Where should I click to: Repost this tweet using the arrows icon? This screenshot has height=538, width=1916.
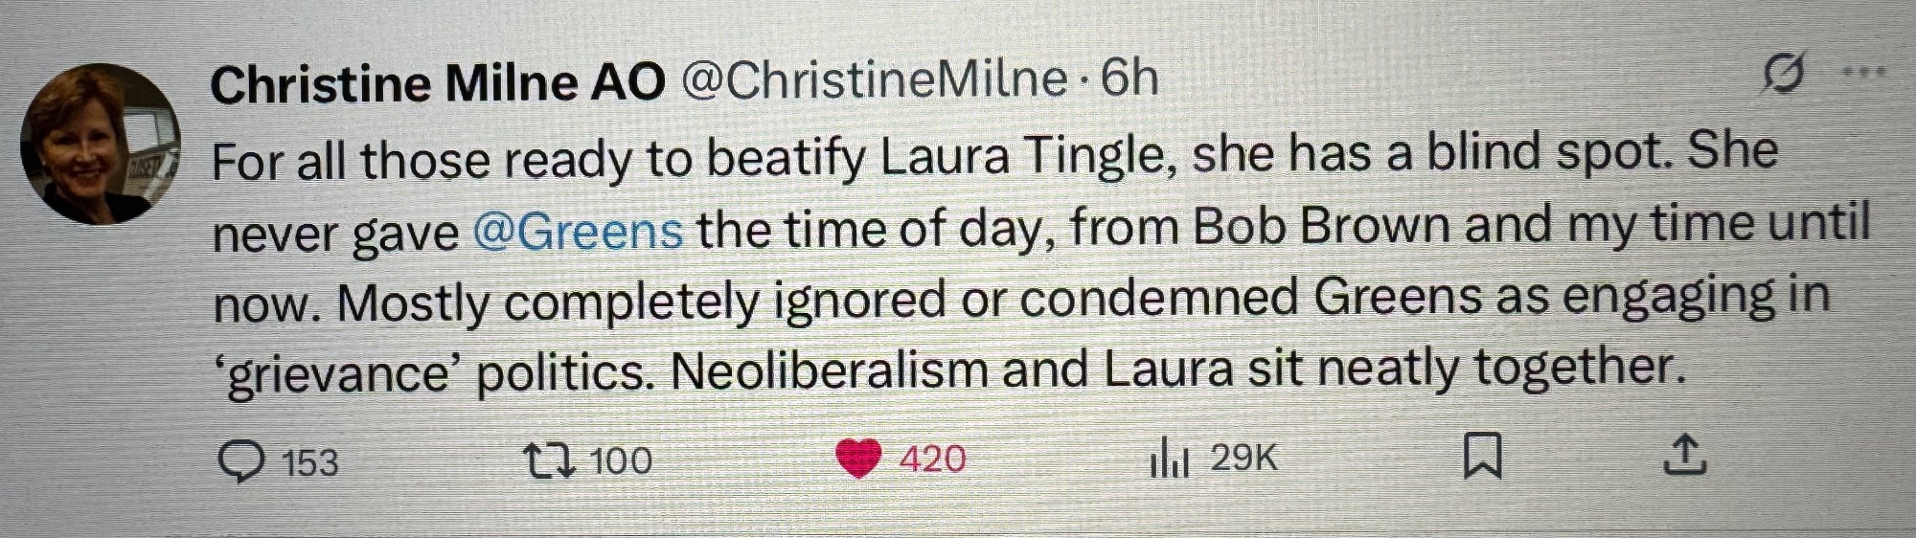pos(549,460)
